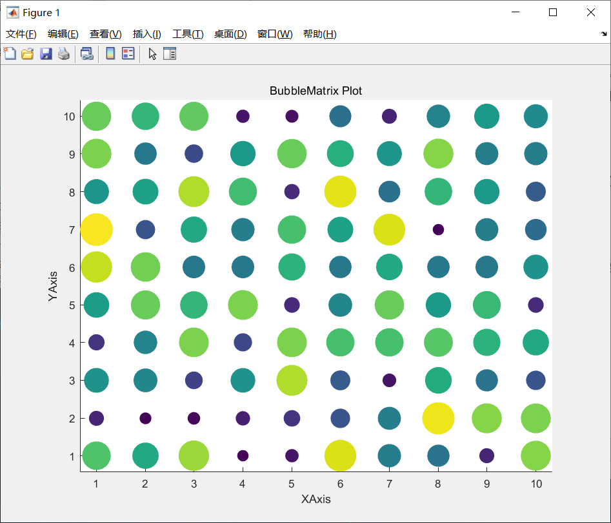Open the 窗口(W) menu
This screenshot has height=523, width=611.
pos(275,34)
